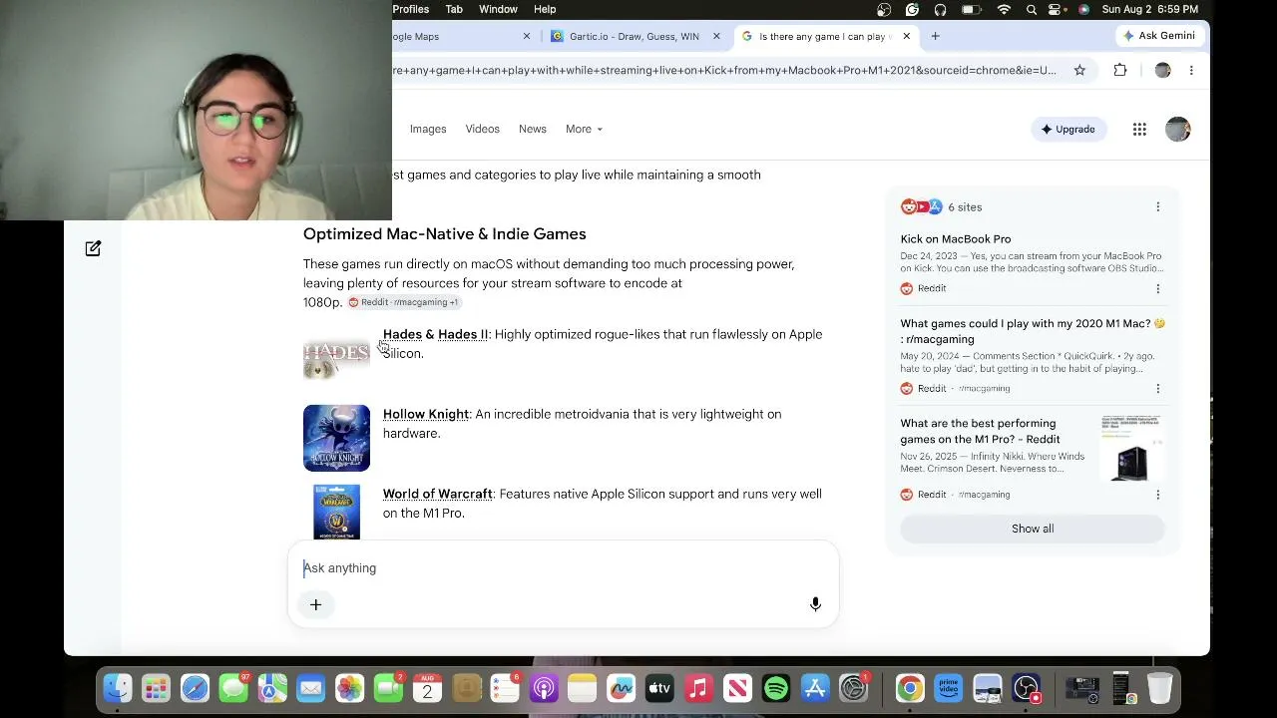Launch OBS from the Dock

coord(1027,688)
